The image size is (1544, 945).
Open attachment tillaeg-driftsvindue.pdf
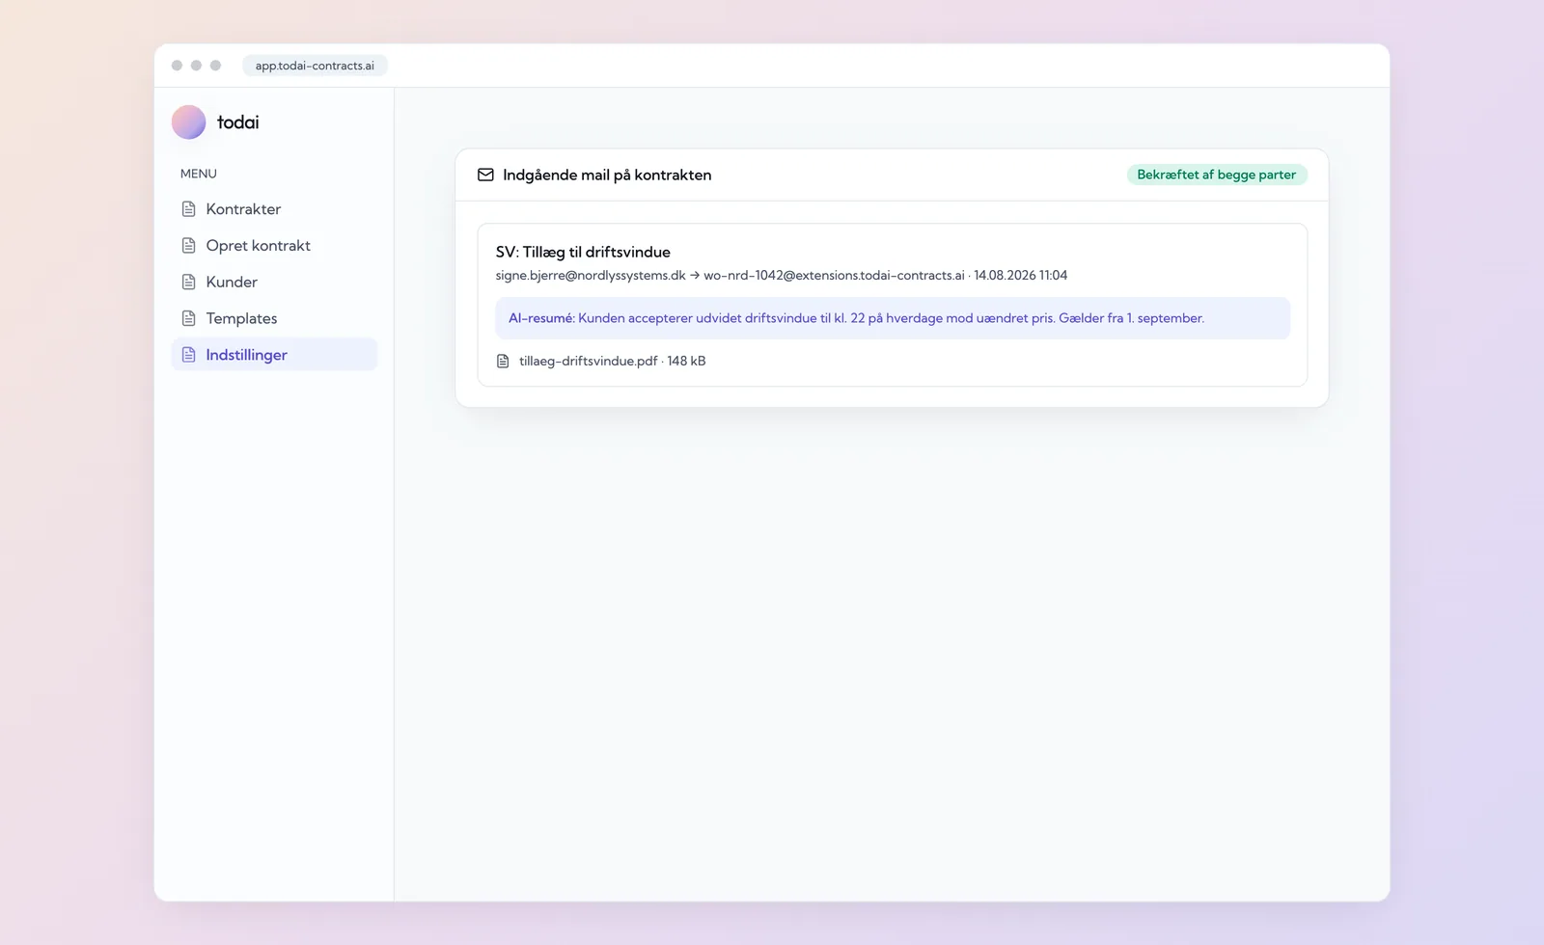pyautogui.click(x=588, y=361)
